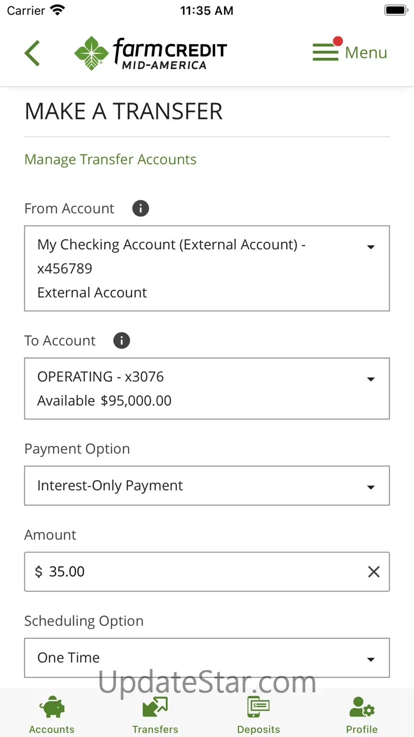Tap the Menu text label
This screenshot has height=737, width=414.
[366, 53]
